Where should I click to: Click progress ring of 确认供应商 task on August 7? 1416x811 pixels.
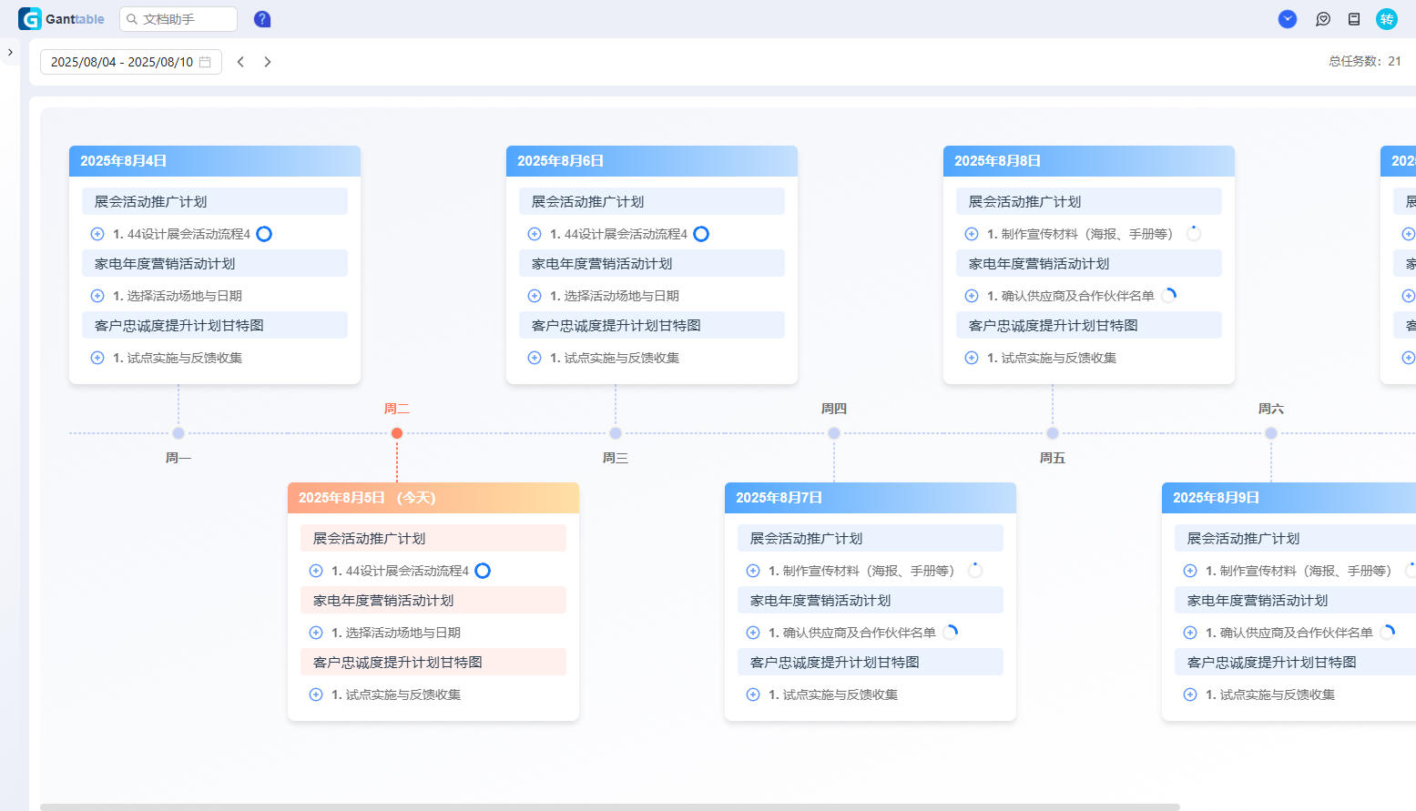coord(951,633)
